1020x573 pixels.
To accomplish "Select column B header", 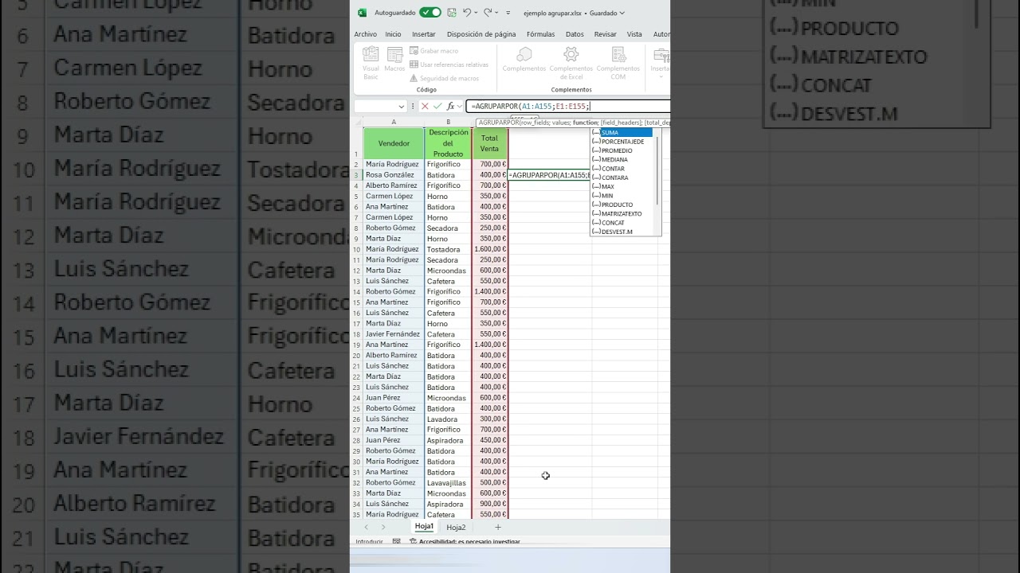I will point(449,122).
